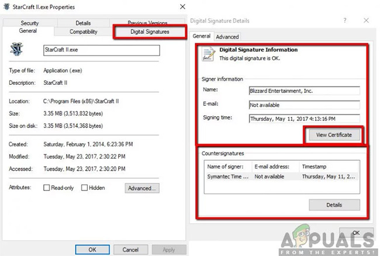Image resolution: width=380 pixels, height=256 pixels.
Task: Click the Advanced... attributes button
Action: (142, 188)
